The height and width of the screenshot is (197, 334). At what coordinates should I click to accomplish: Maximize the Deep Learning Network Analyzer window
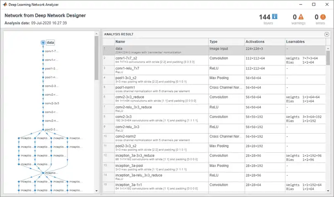pyautogui.click(x=313, y=4)
